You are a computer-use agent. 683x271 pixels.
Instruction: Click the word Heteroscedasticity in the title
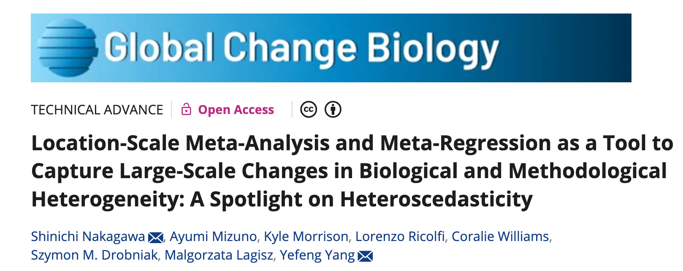click(436, 199)
